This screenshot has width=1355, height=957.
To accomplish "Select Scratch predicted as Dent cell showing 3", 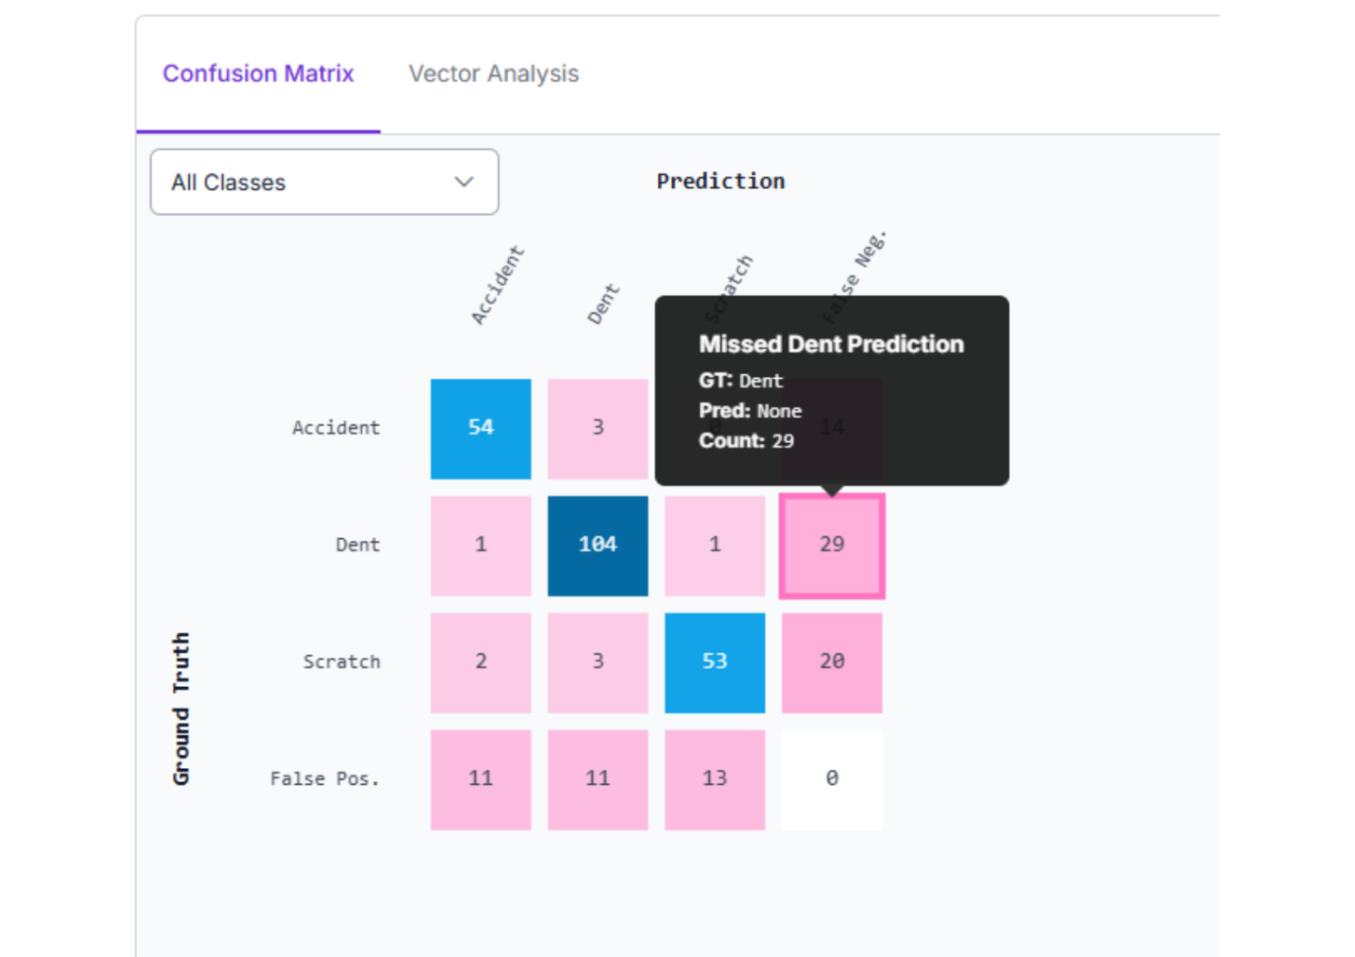I will [x=597, y=662].
